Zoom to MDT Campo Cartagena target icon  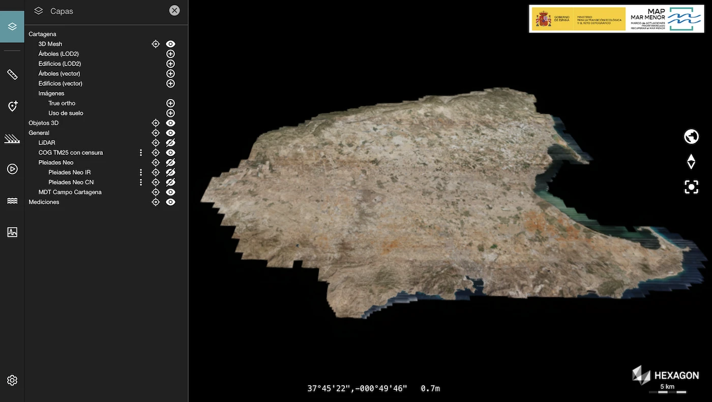click(156, 192)
